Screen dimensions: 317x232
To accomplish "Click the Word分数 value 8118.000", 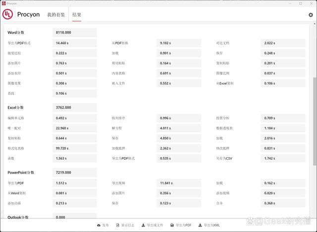I will [74, 32].
